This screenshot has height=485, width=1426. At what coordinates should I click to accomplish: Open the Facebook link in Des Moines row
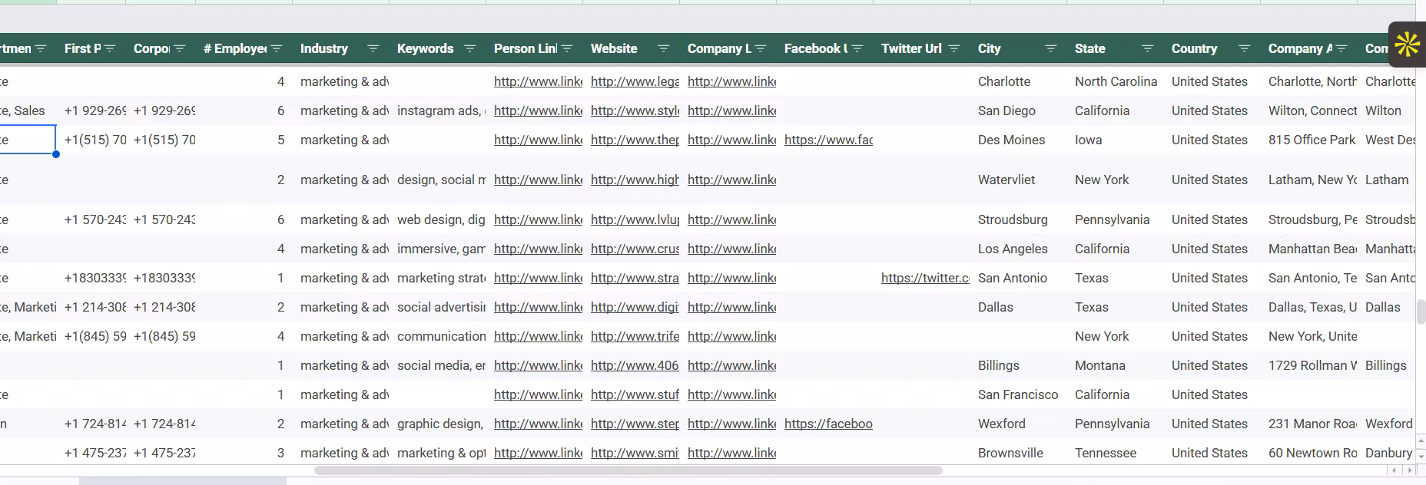click(x=828, y=140)
